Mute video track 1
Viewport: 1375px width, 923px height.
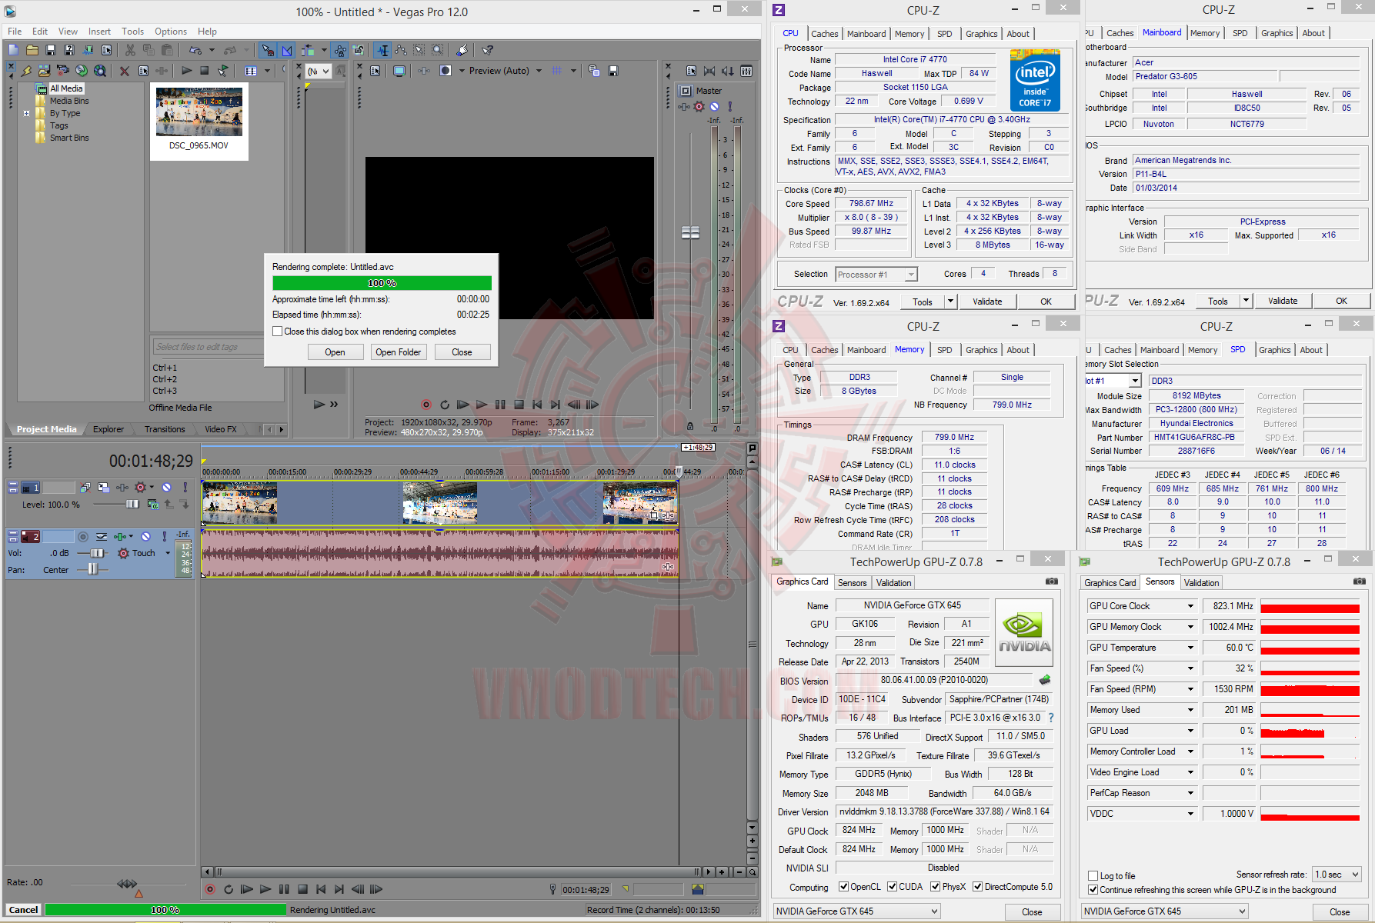pyautogui.click(x=166, y=487)
